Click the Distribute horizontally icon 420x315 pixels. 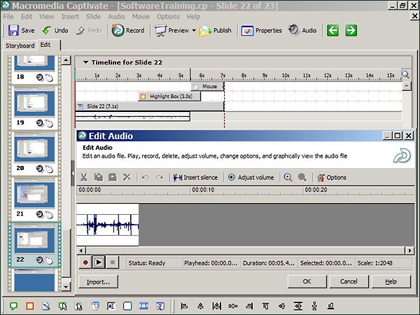pyautogui.click(x=233, y=306)
